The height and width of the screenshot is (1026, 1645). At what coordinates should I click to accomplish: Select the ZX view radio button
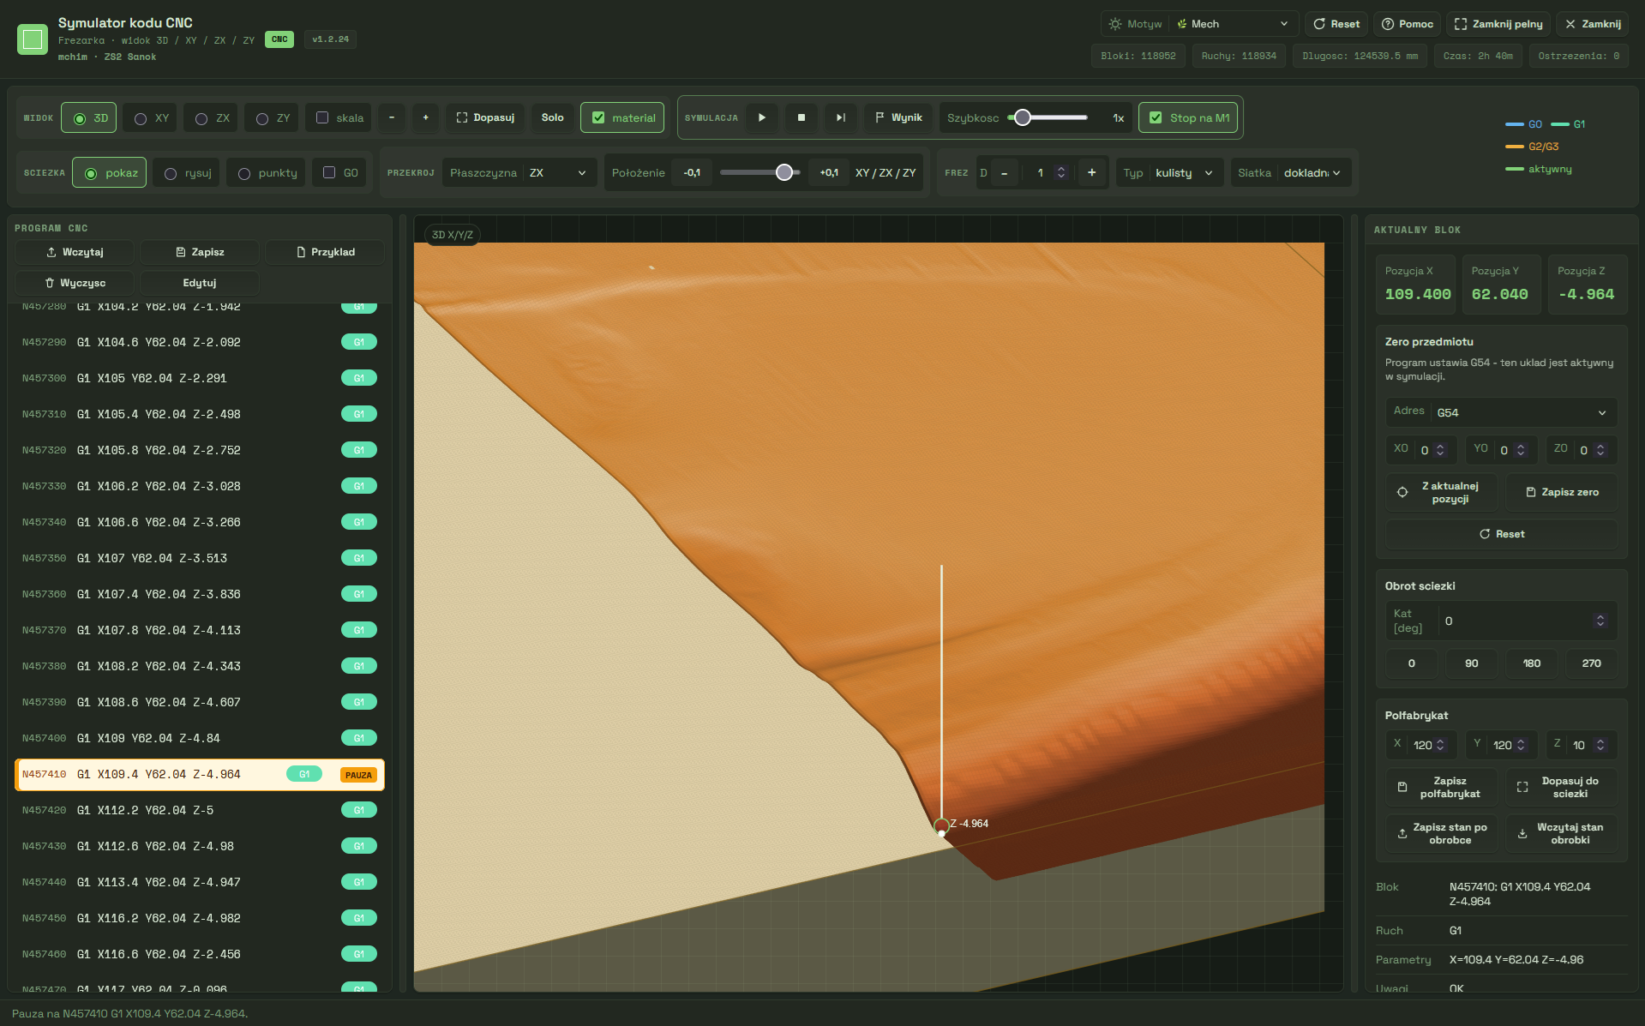click(x=211, y=117)
